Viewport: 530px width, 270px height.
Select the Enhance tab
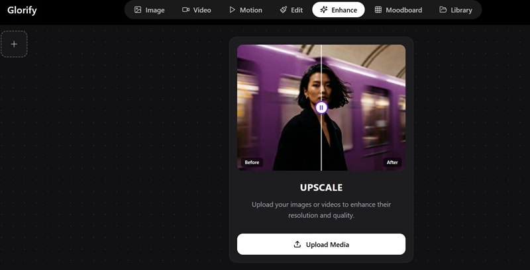(339, 10)
